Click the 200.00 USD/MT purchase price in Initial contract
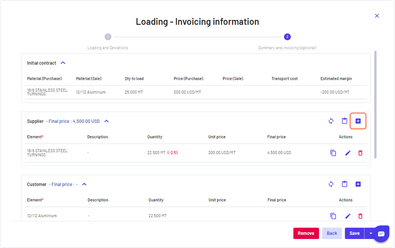The image size is (395, 248). coord(187,92)
